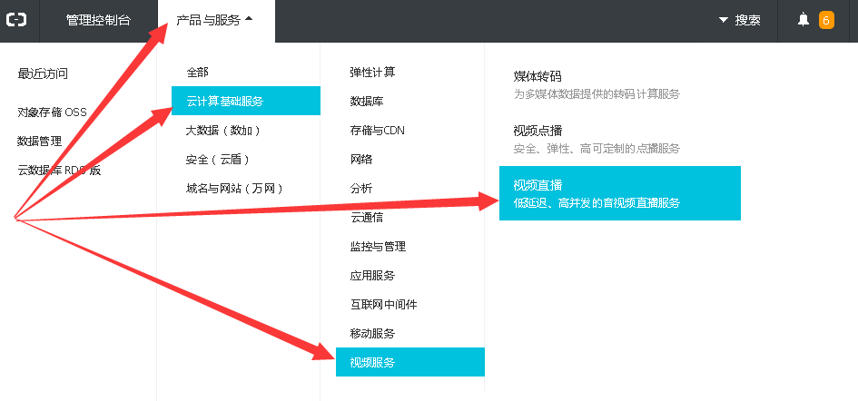Click description 安全、弹性、高可定制的点播服务

click(x=597, y=148)
